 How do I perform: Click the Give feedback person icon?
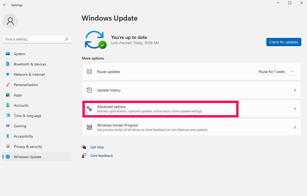(84, 156)
